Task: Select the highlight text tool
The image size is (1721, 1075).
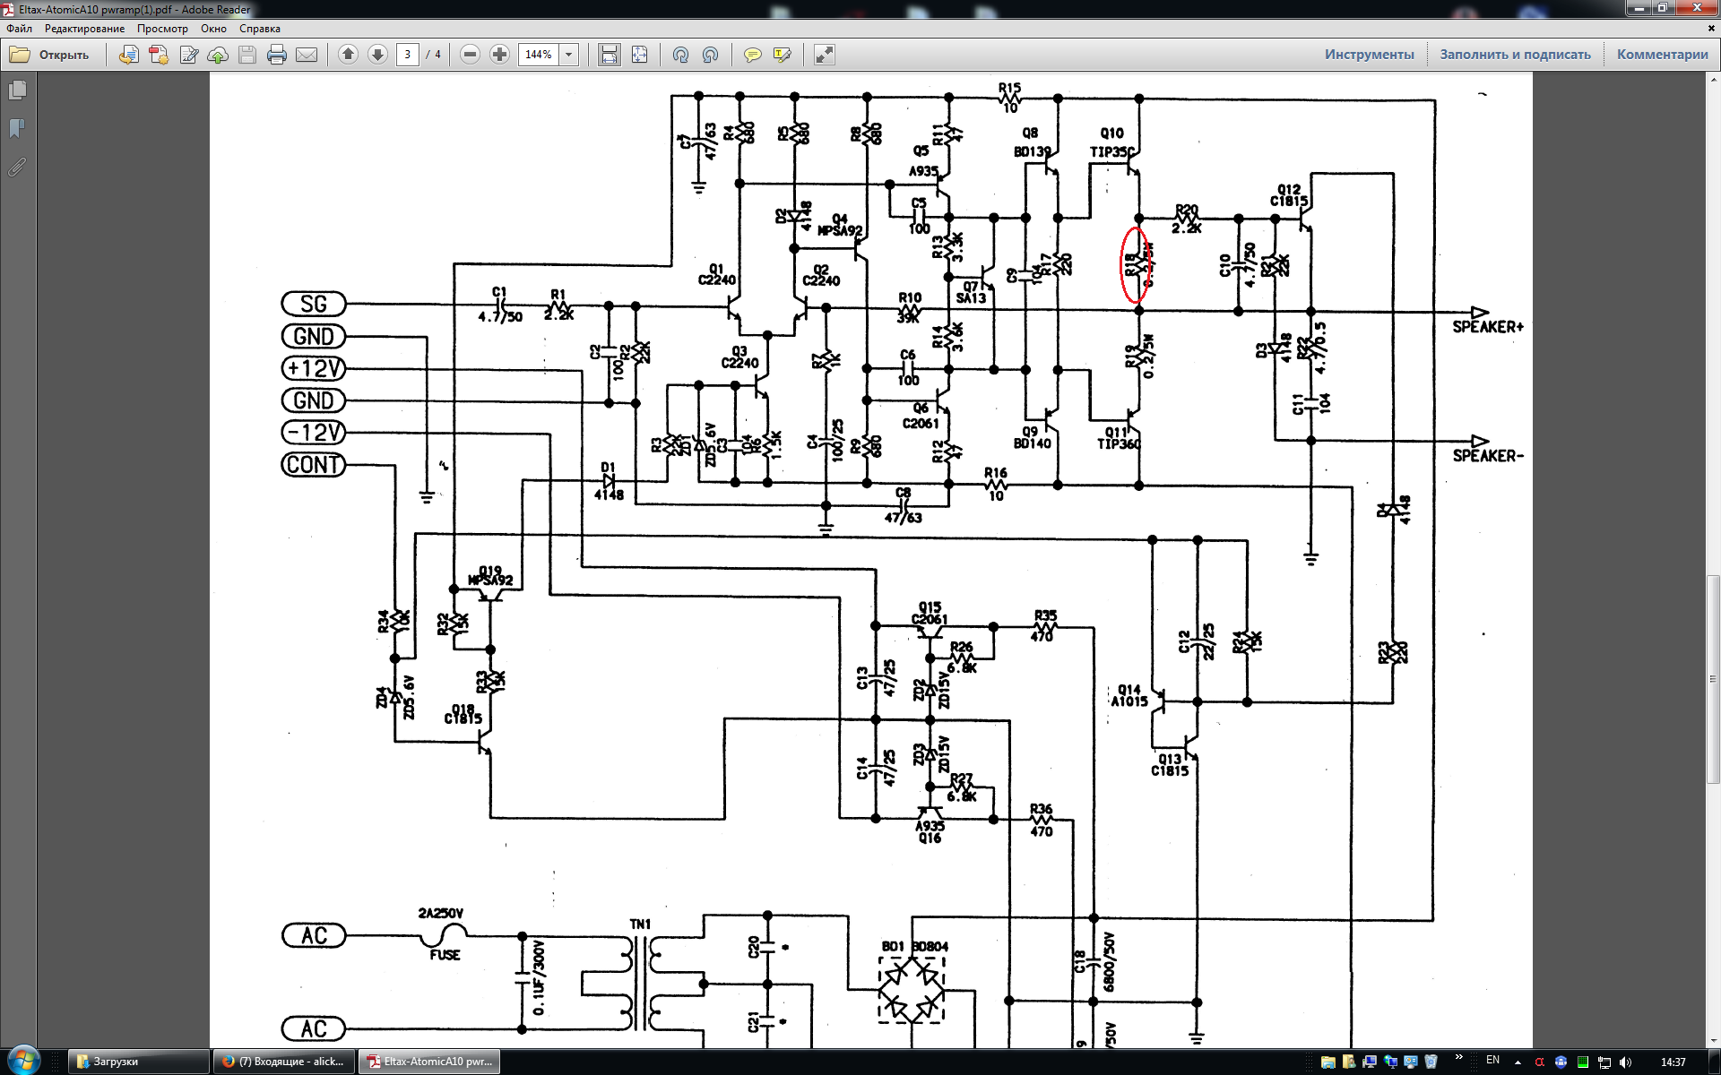Action: tap(782, 55)
